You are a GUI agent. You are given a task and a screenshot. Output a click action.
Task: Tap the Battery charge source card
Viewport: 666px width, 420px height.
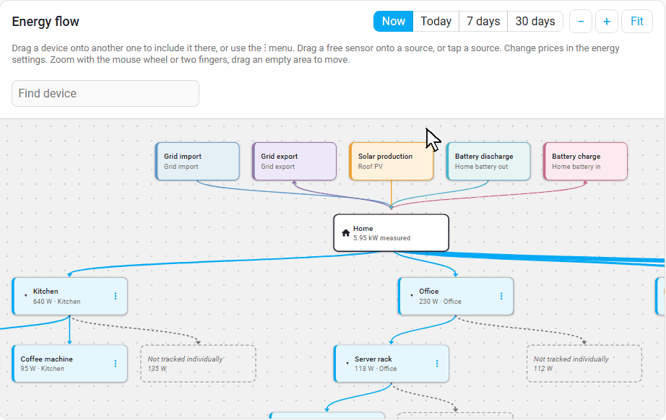coord(585,161)
